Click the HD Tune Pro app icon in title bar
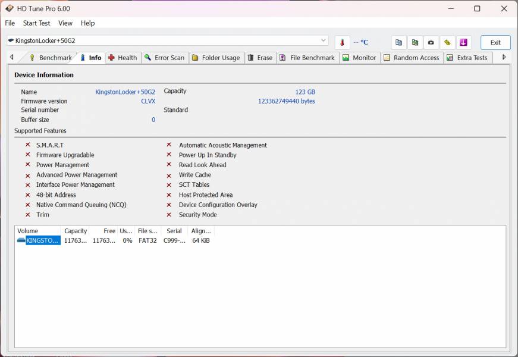 click(10, 8)
